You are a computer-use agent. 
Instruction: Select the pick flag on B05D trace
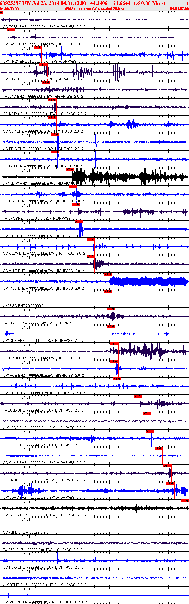click(x=138, y=396)
